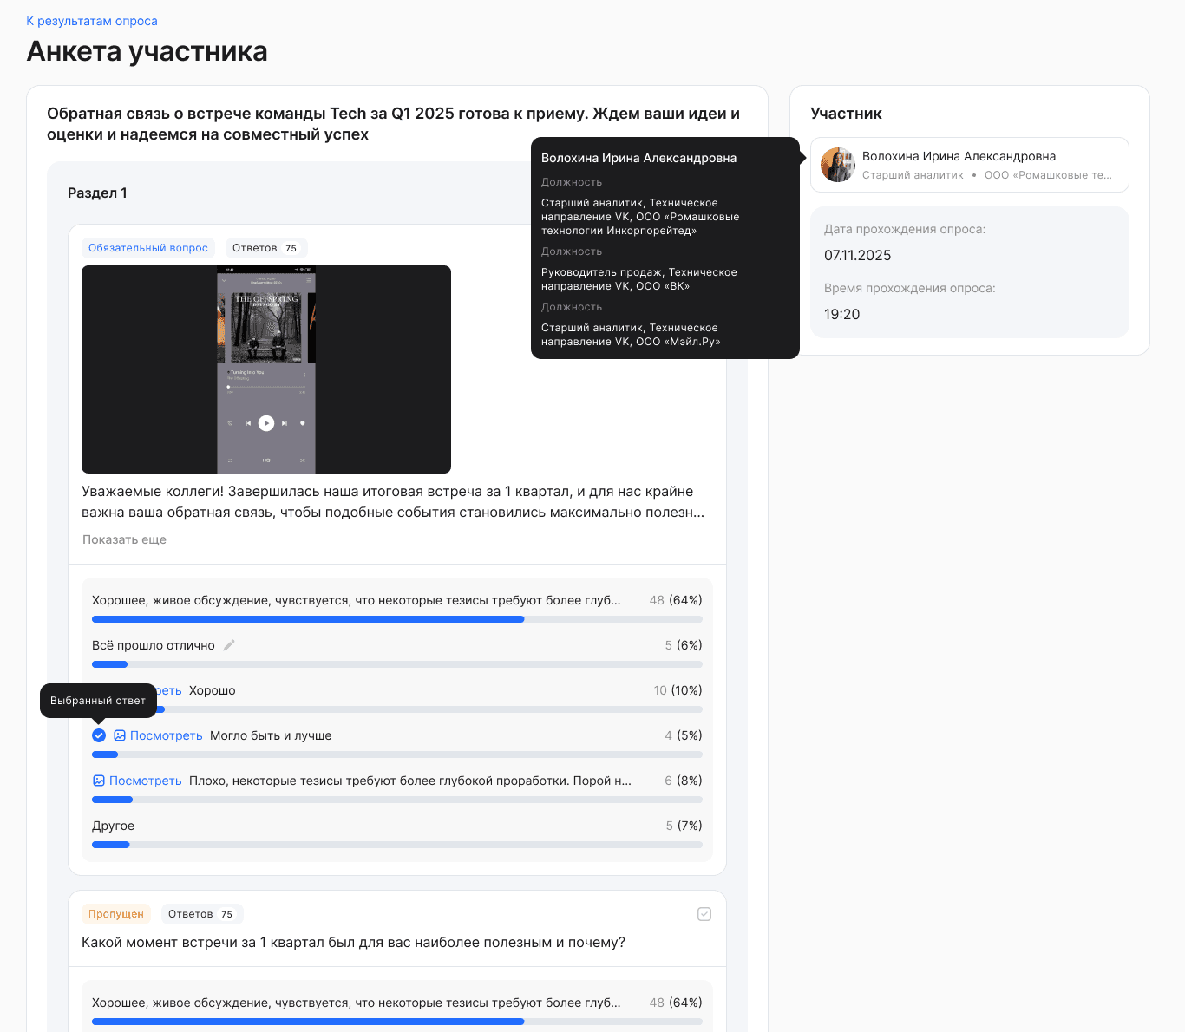Click the question 'Какой момент встречи за 1 квартал'
Viewport: 1185px width, 1032px height.
(353, 943)
